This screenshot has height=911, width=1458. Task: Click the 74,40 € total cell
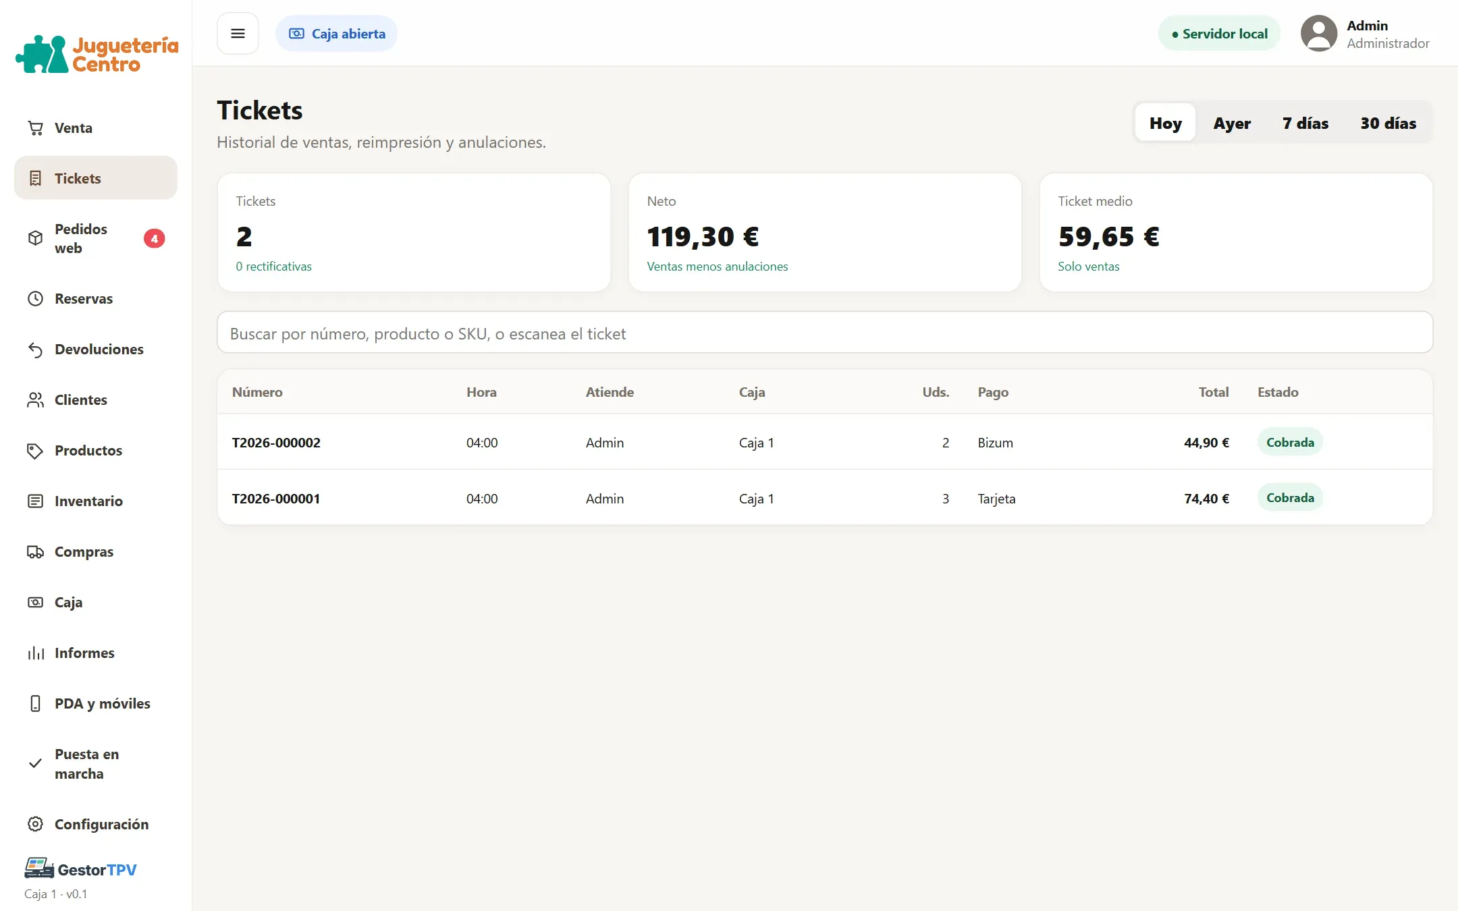tap(1206, 499)
